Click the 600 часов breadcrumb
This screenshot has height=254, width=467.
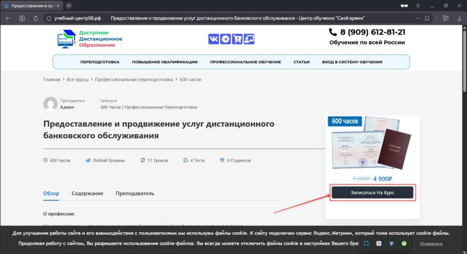click(190, 79)
